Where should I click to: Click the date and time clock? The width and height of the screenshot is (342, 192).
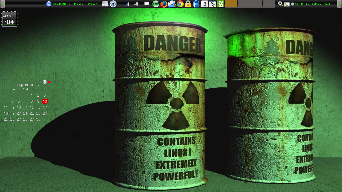tap(320, 4)
